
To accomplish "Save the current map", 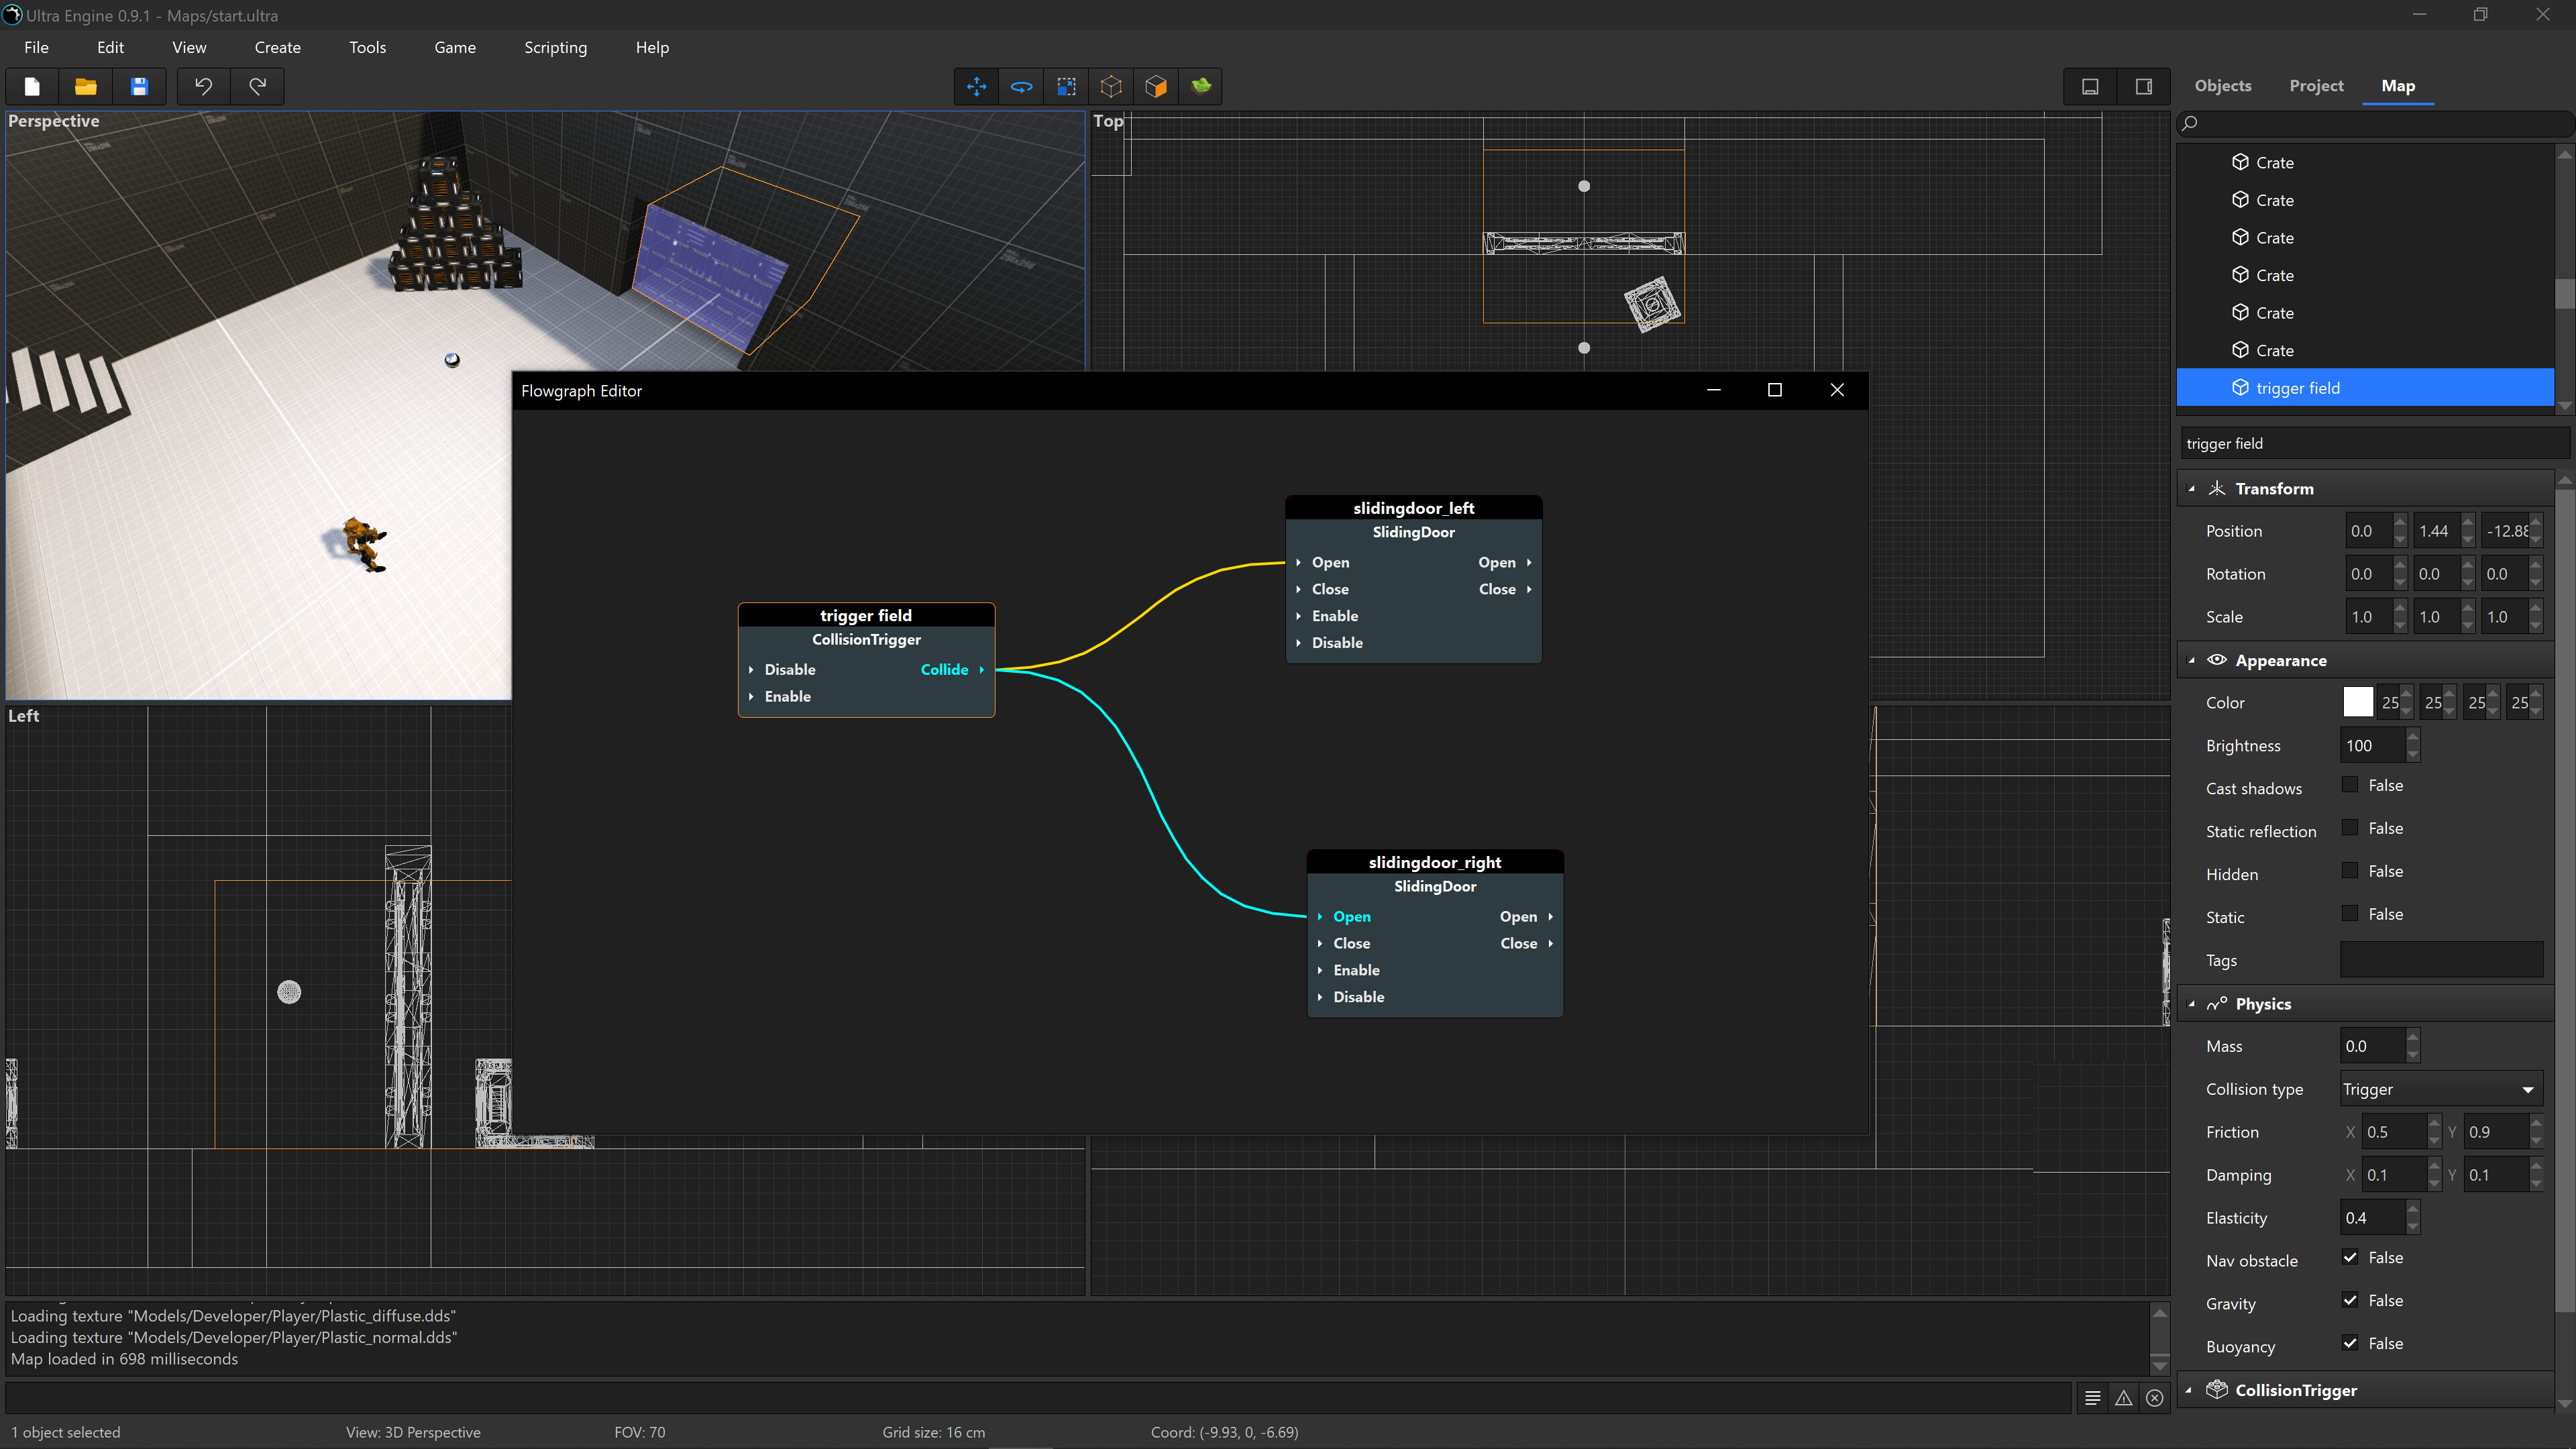I will (x=139, y=87).
